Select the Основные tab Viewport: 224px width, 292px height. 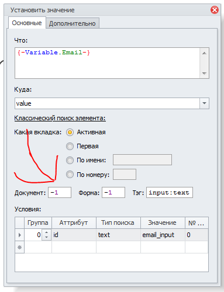click(x=27, y=23)
